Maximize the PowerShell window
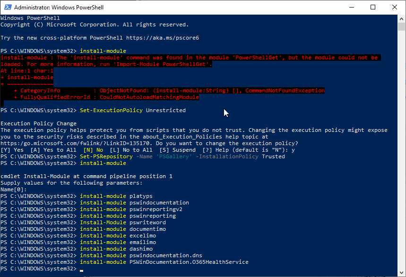Screen dimensions: 406x277 pyautogui.click(x=373, y=7)
